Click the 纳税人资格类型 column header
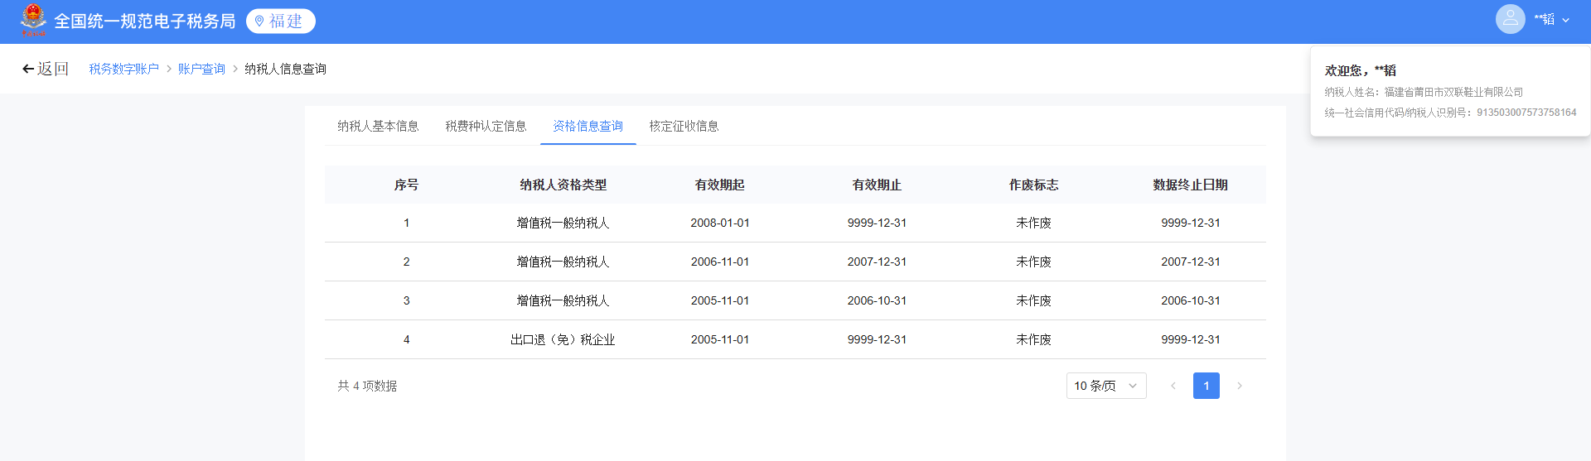 pos(563,185)
